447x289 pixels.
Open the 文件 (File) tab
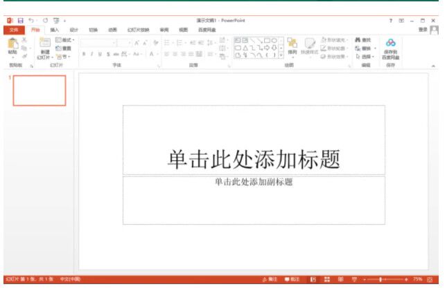click(x=14, y=30)
